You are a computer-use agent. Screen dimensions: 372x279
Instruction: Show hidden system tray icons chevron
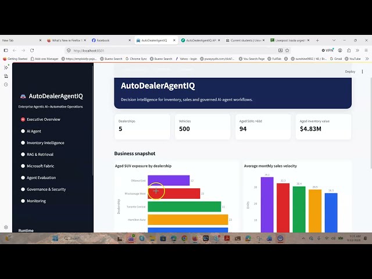303,238
